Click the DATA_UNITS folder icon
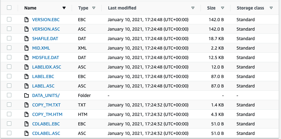Image resolution: width=281 pixels, height=139 pixels. pyautogui.click(x=27, y=95)
